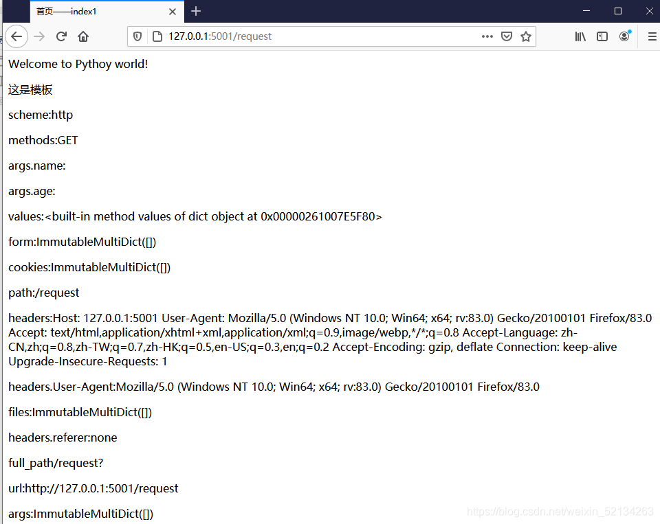Open the Firefox hamburger menu
The height and width of the screenshot is (524, 660).
pos(652,36)
